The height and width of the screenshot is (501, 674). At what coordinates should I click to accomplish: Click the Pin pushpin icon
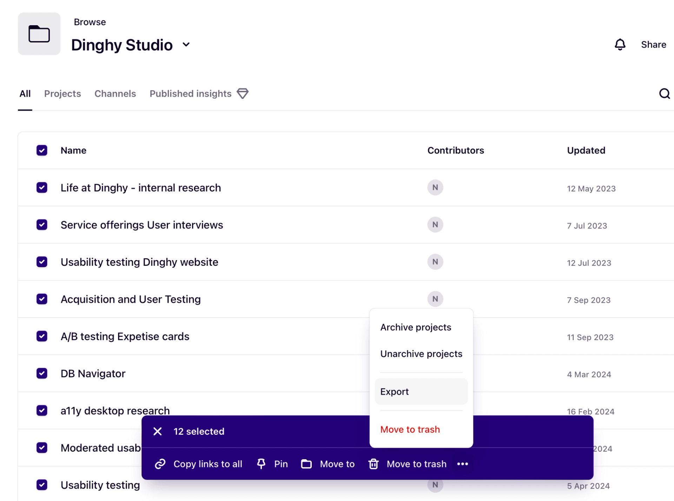(x=261, y=464)
